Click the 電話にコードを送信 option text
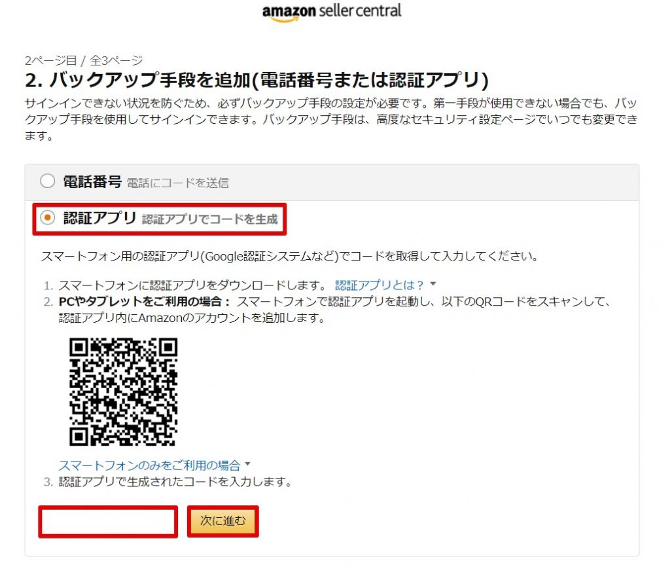The image size is (670, 578). [x=178, y=183]
